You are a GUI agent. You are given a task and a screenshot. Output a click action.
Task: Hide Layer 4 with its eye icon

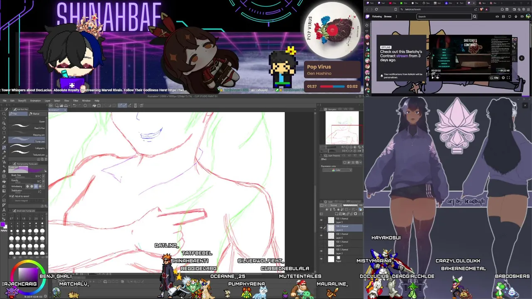pos(321,228)
